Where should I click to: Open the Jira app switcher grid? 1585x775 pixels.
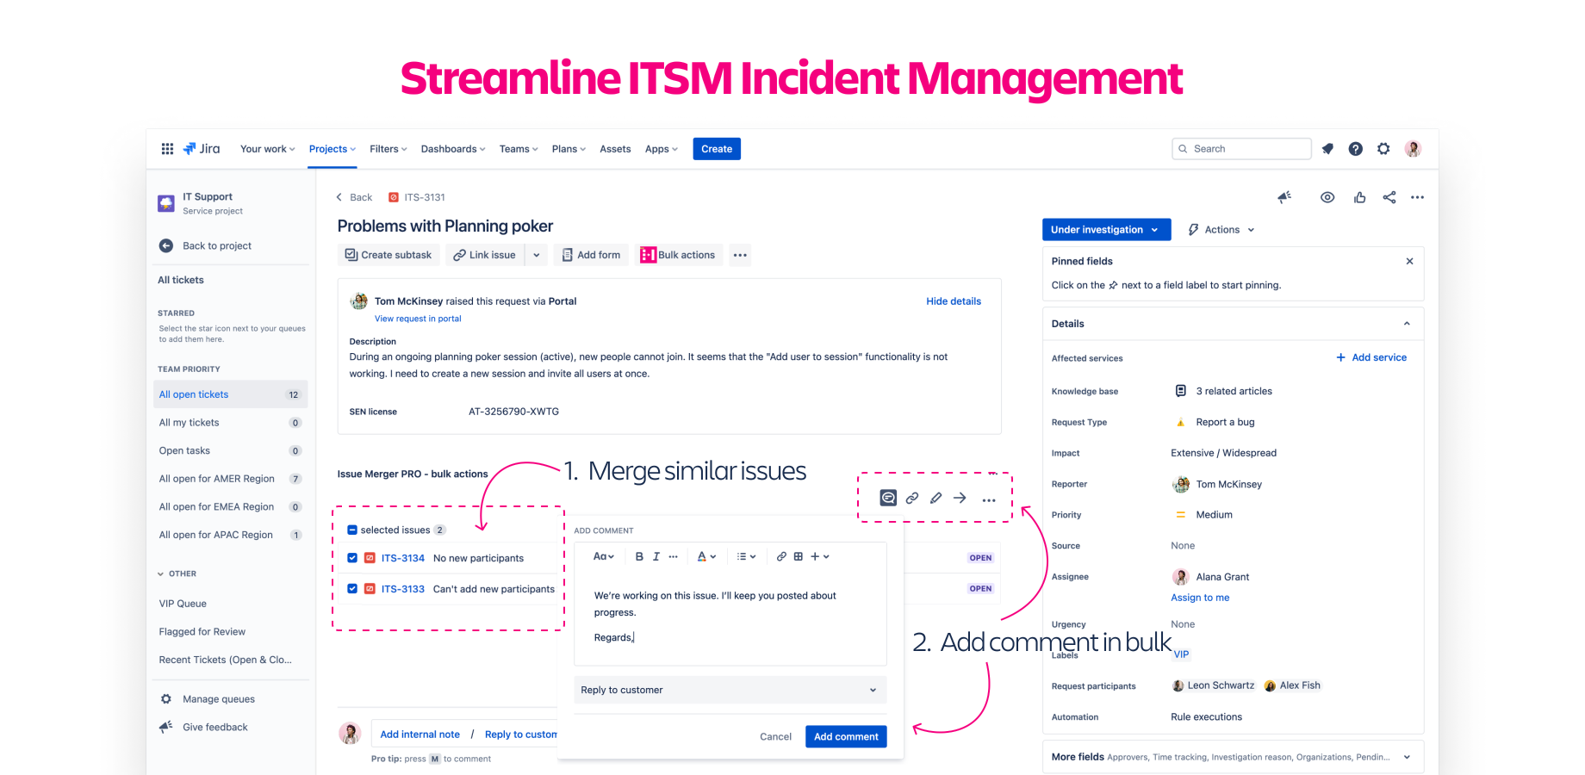tap(167, 149)
